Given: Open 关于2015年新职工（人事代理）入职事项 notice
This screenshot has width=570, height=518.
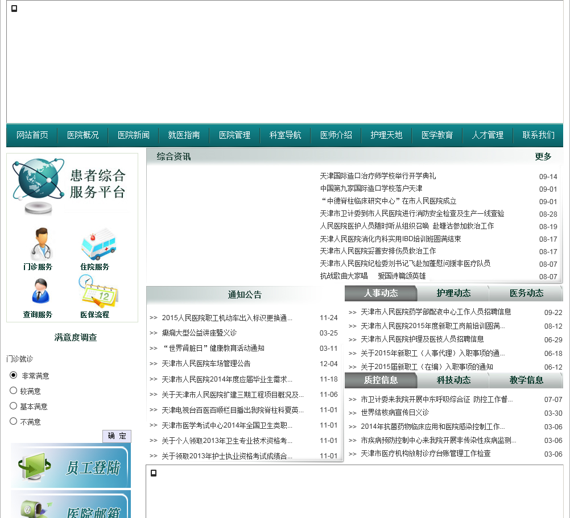Looking at the screenshot, I should click(432, 353).
